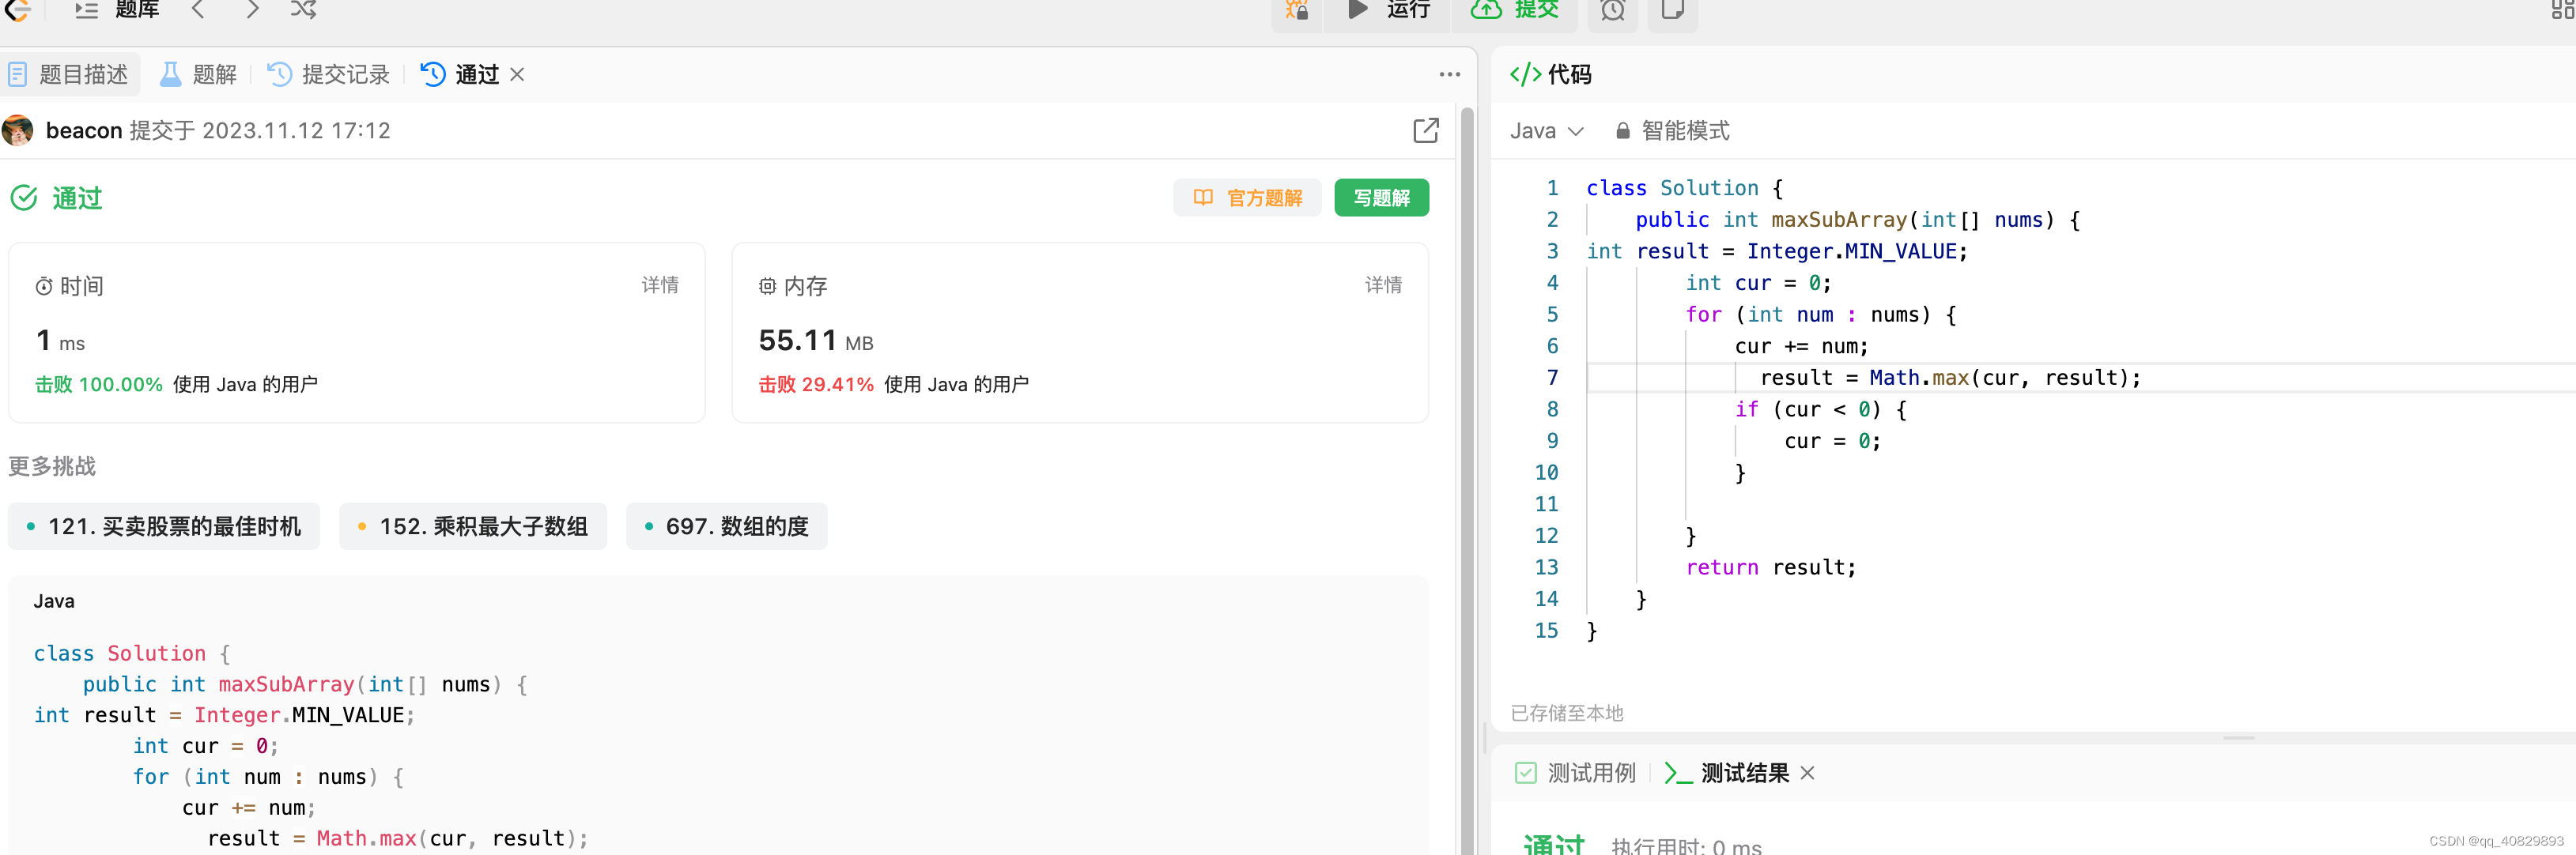Open the notes icon
The height and width of the screenshot is (855, 2576).
(1672, 10)
